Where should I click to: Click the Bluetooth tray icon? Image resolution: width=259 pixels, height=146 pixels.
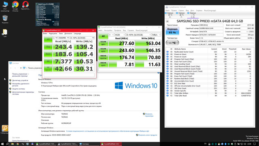(225, 144)
